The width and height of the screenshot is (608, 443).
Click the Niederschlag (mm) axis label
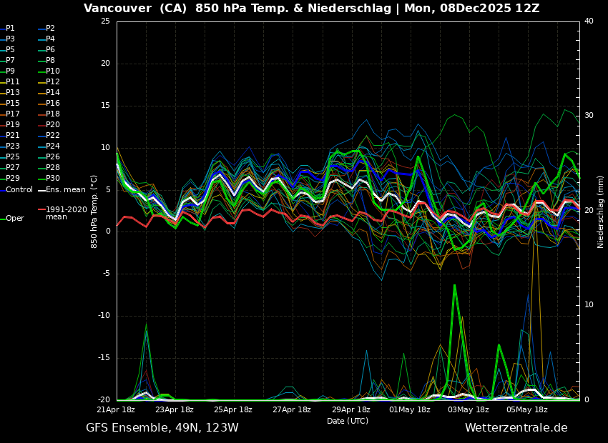click(x=601, y=211)
